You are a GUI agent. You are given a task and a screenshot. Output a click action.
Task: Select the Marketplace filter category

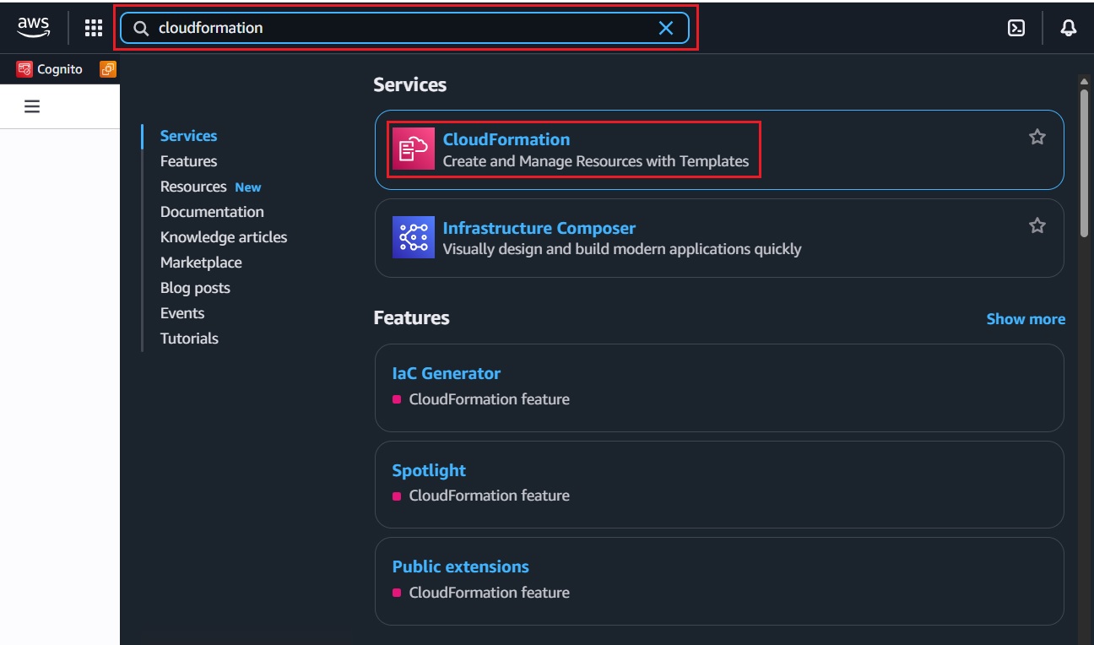[201, 263]
